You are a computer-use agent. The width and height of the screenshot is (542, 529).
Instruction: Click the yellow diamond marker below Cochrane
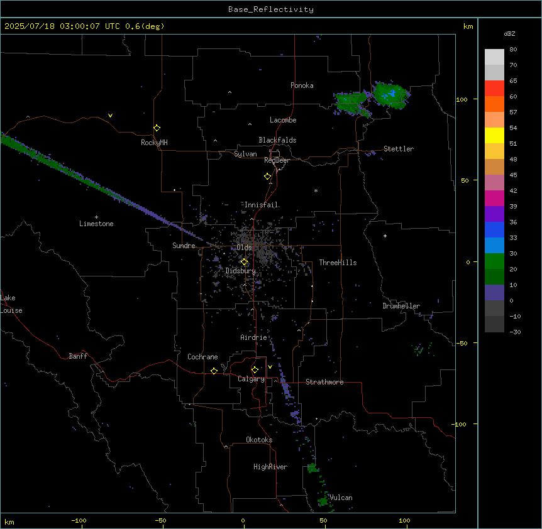(214, 371)
